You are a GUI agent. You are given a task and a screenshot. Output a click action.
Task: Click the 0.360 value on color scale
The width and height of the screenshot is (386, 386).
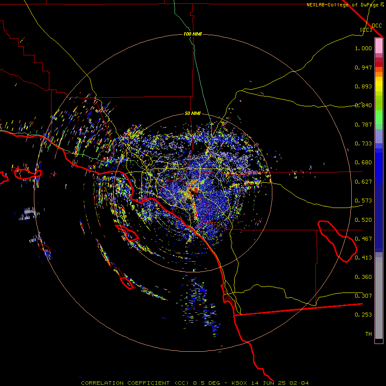[x=363, y=277]
